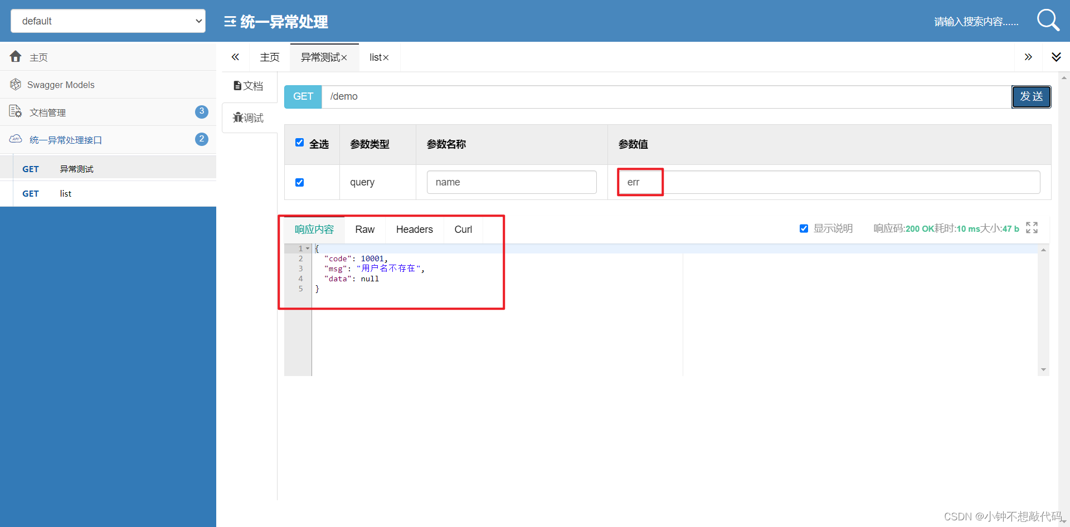The width and height of the screenshot is (1070, 527).
Task: Click the /demo URL field
Action: 667,96
